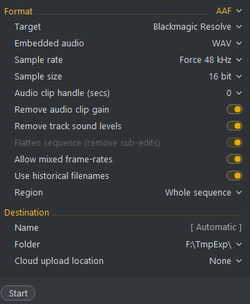Image resolution: width=250 pixels, height=304 pixels.
Task: Click the Folder label
Action: pyautogui.click(x=27, y=245)
